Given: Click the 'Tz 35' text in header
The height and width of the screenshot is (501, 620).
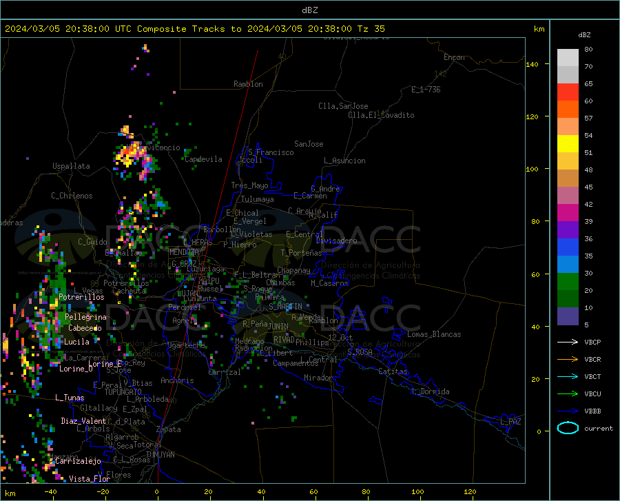Looking at the screenshot, I should tap(371, 29).
